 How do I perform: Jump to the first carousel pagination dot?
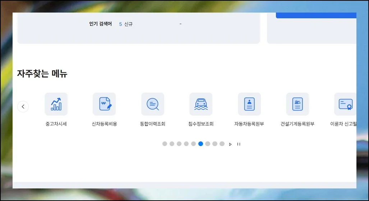click(165, 144)
